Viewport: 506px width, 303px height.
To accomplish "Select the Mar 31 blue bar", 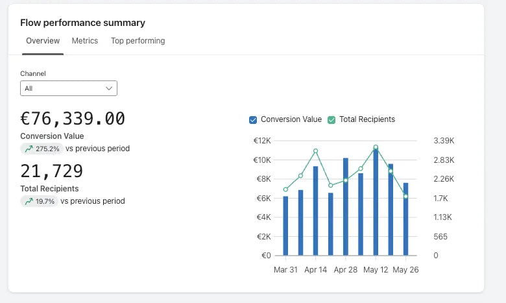I will pyautogui.click(x=285, y=226).
